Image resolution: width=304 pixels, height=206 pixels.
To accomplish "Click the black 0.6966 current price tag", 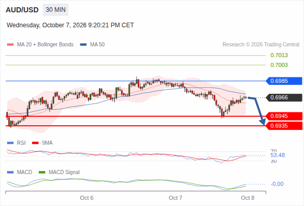I will tap(283, 97).
